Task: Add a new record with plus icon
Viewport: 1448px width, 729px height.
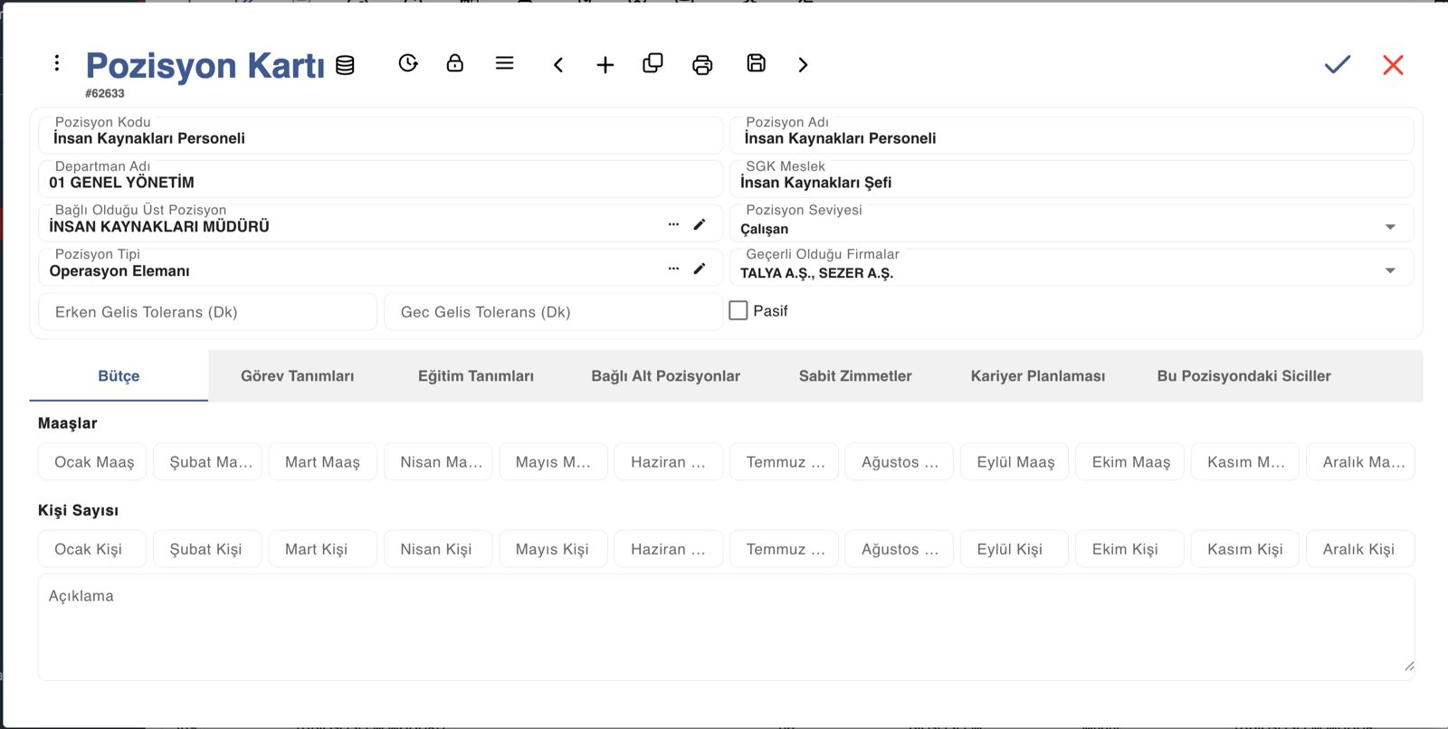Action: 605,64
